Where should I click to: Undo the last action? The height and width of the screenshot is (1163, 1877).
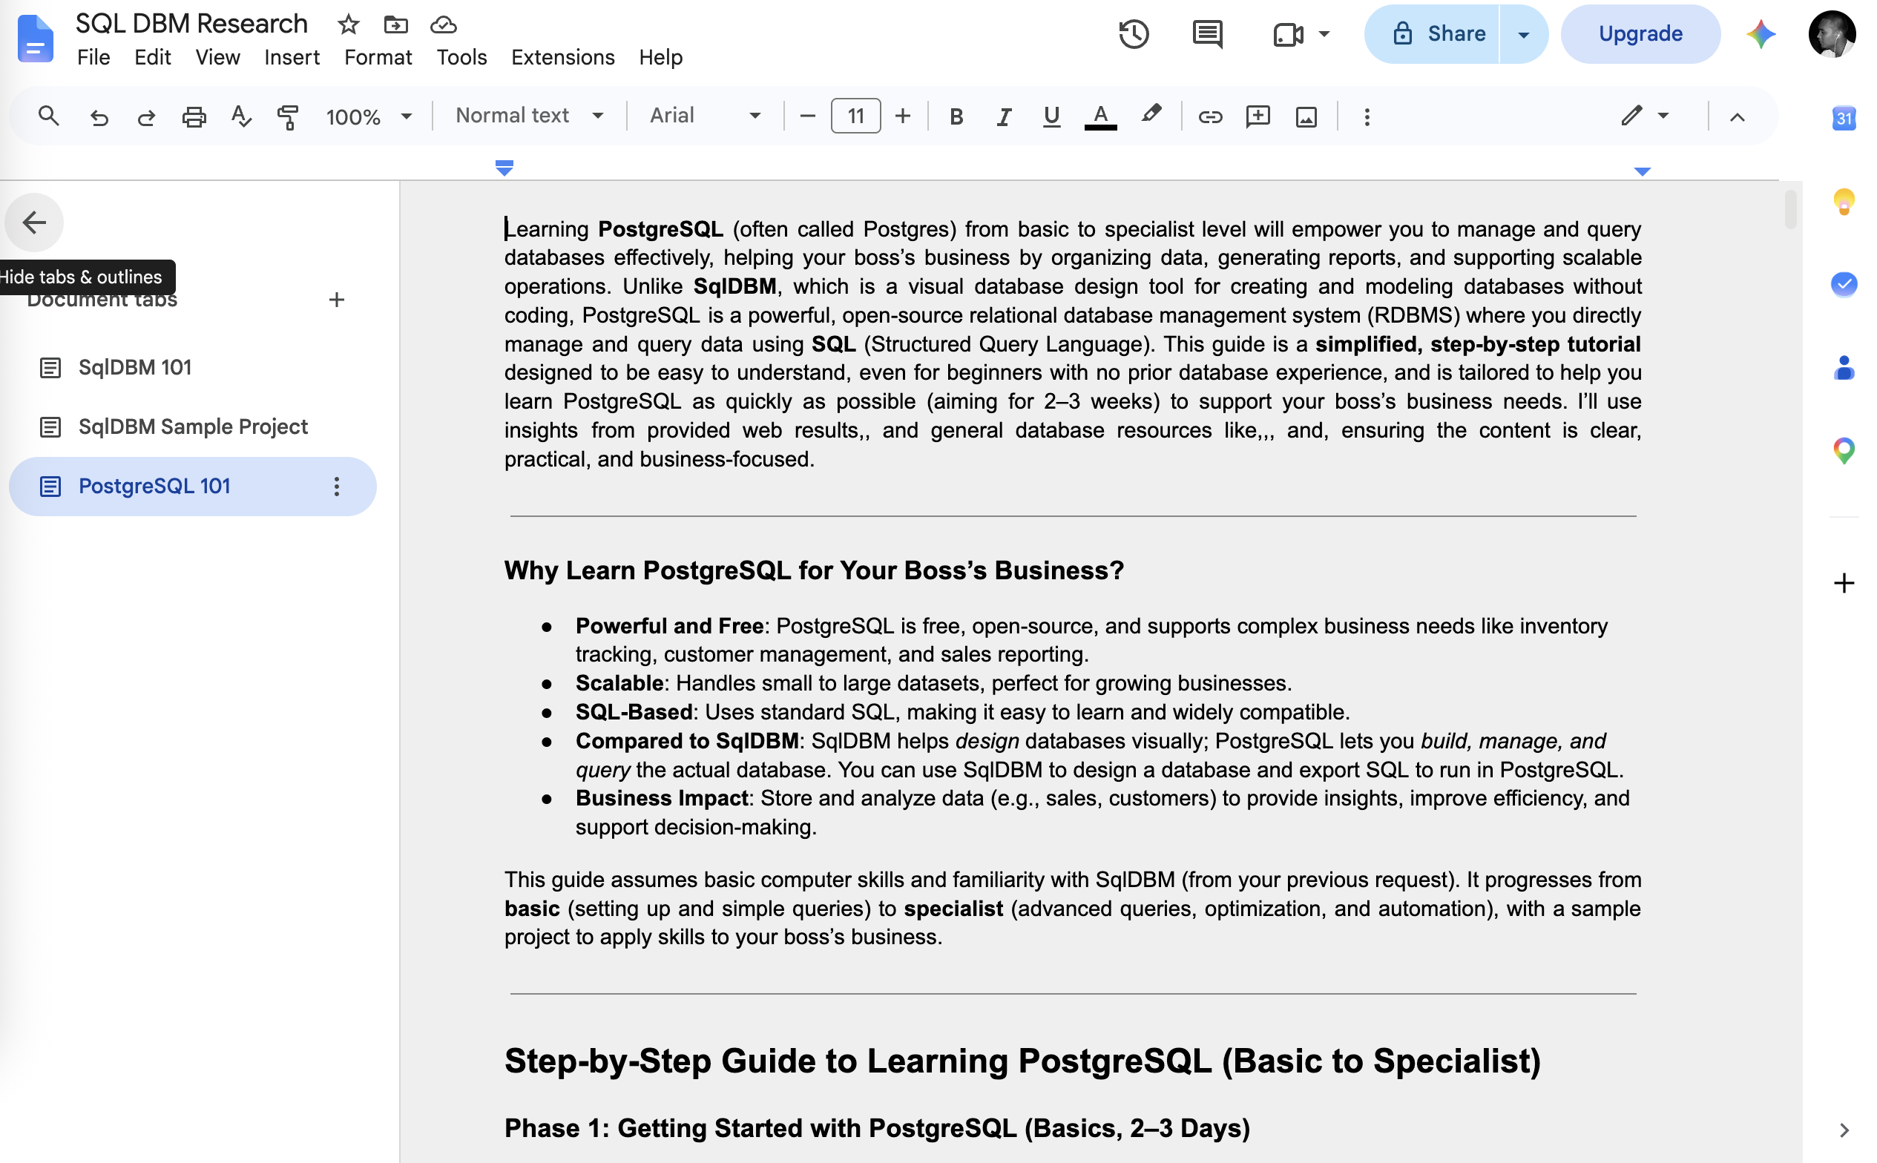[x=99, y=117]
